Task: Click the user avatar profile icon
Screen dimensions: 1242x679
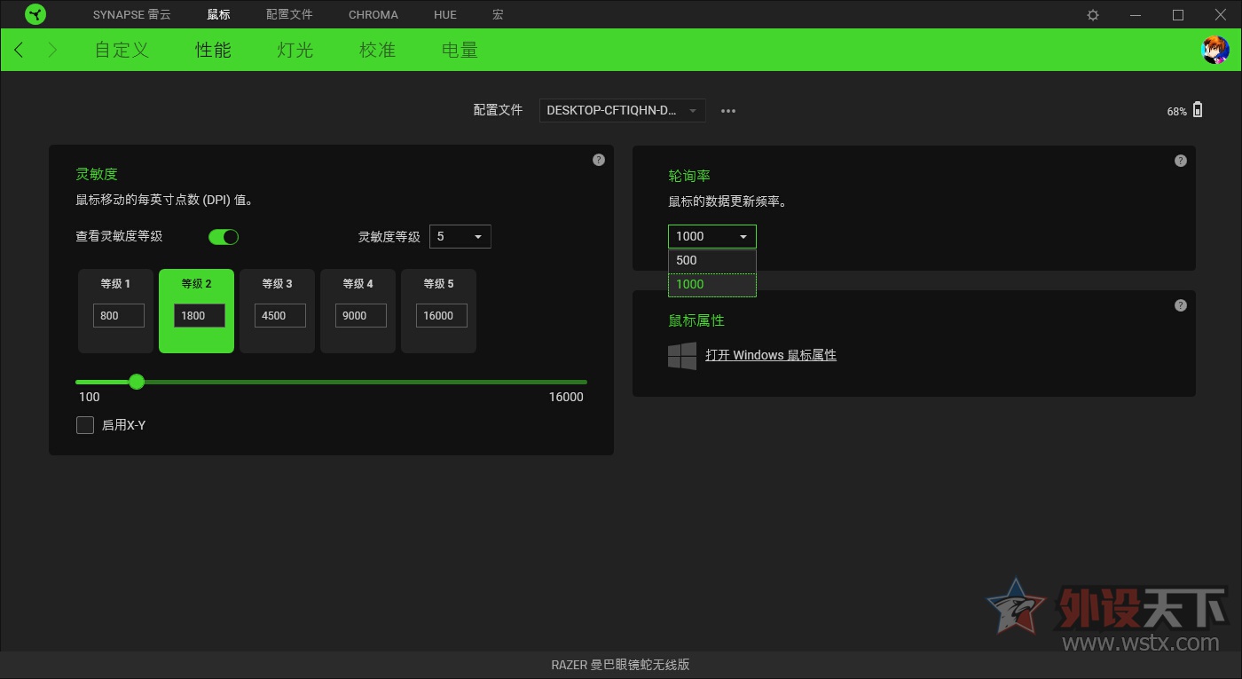Action: pyautogui.click(x=1215, y=50)
